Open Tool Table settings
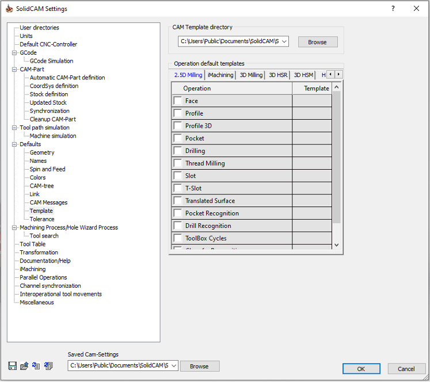The image size is (430, 382). [x=33, y=244]
